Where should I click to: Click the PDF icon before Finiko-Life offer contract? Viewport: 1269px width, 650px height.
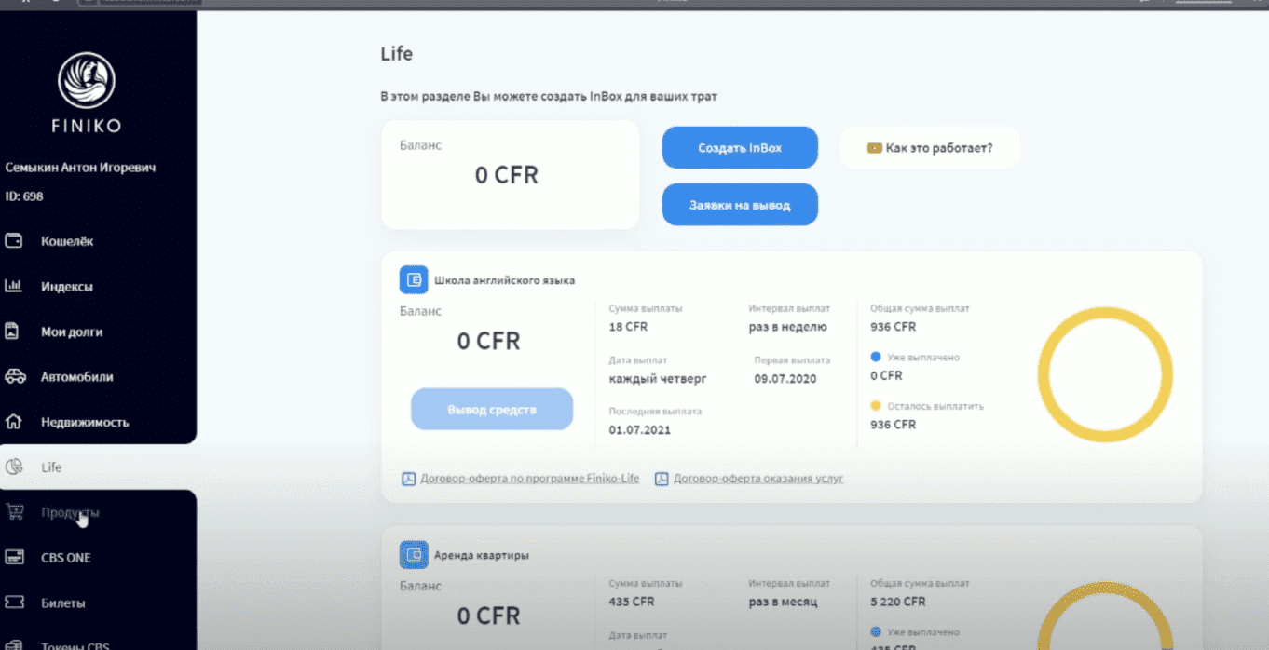click(x=408, y=479)
